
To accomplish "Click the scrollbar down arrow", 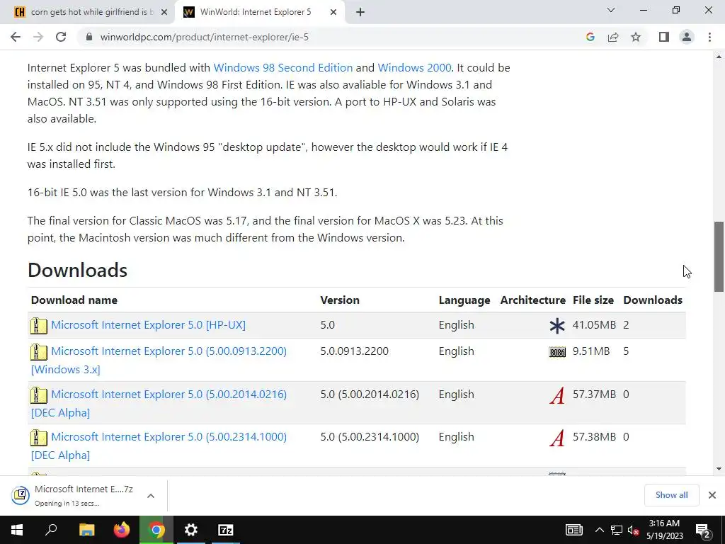I will tap(719, 469).
